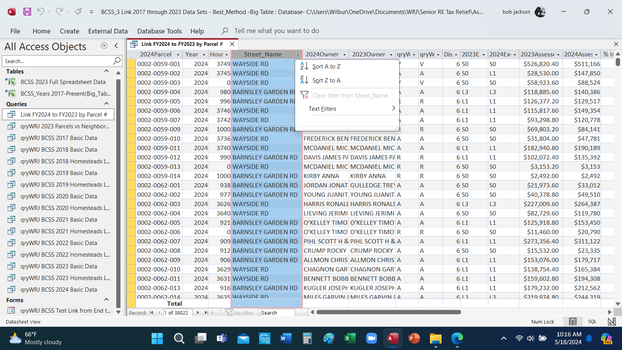The height and width of the screenshot is (350, 622).
Task: Open Excel from the taskbar
Action: tap(350, 339)
